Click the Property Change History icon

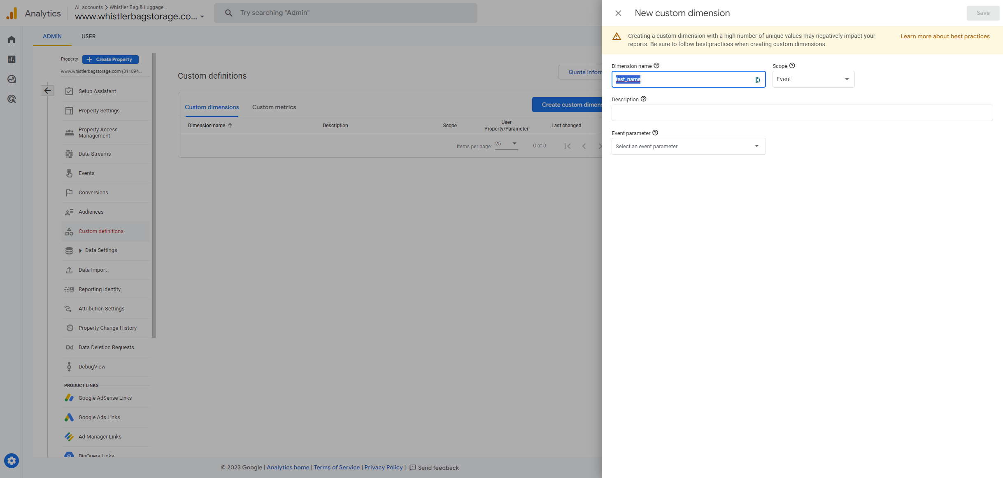(x=69, y=328)
